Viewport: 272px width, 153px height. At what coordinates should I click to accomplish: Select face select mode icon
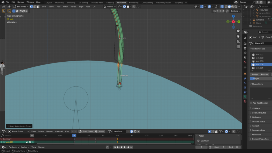38,7
